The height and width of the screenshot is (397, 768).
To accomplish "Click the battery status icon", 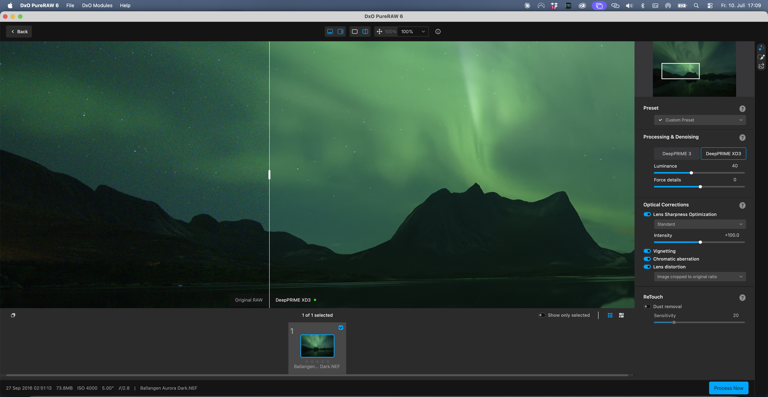I will pyautogui.click(x=682, y=6).
